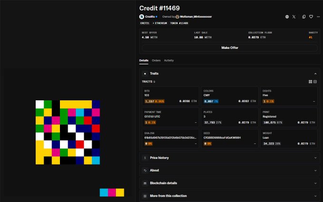Viewport: 323px width, 202px height.
Task: Open the COLORS CMY trait card
Action: pyautogui.click(x=230, y=96)
